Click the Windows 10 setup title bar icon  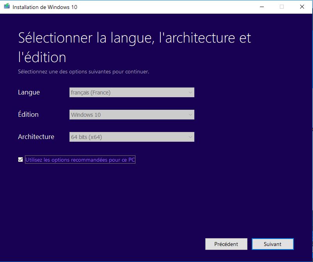click(7, 6)
